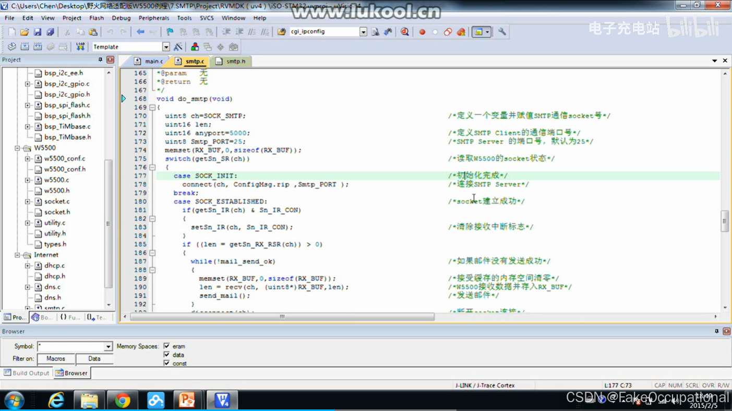732x411 pixels.
Task: Open the Template target dropdown
Action: [x=166, y=47]
